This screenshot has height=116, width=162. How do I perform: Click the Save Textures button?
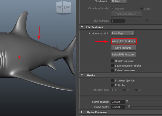(123, 48)
